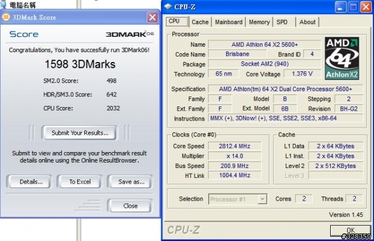Click Submit Your Results button

pyautogui.click(x=80, y=133)
